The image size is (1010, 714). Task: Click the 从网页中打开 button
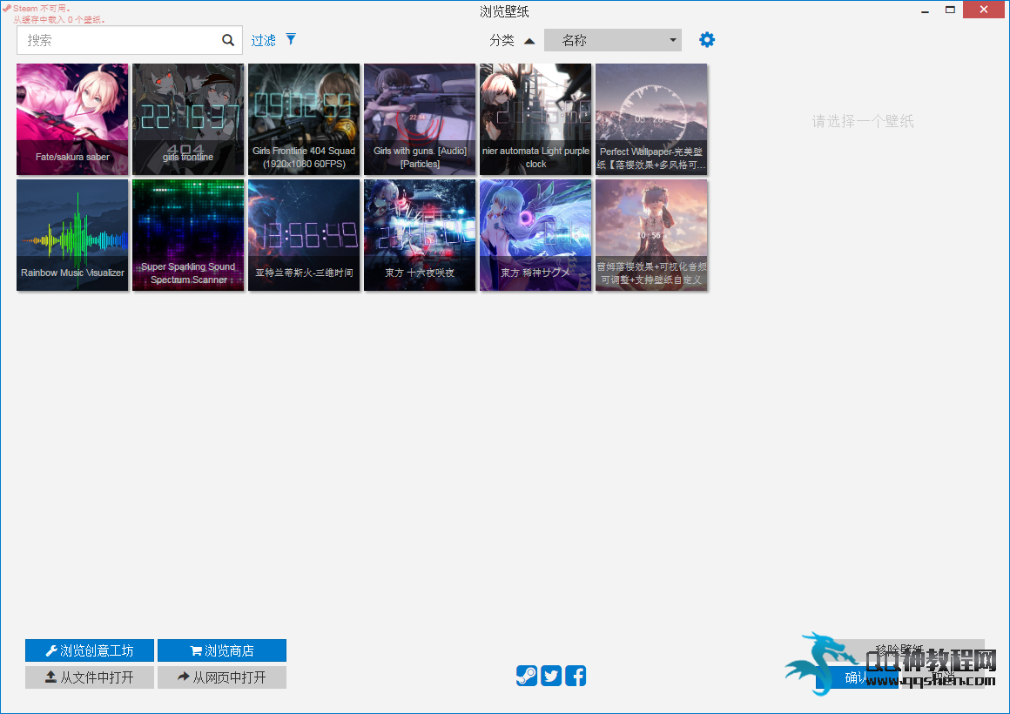(222, 677)
